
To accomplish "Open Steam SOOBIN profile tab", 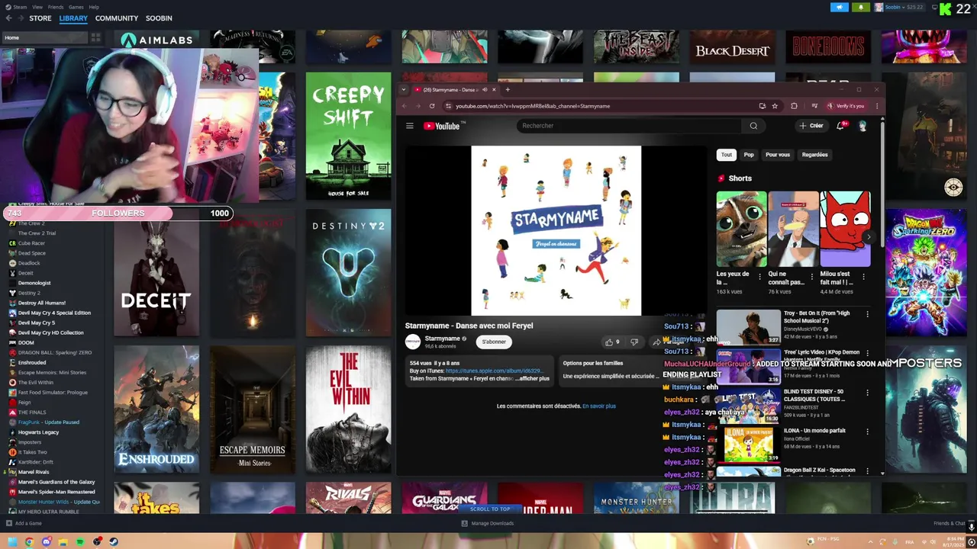I will pos(159,18).
